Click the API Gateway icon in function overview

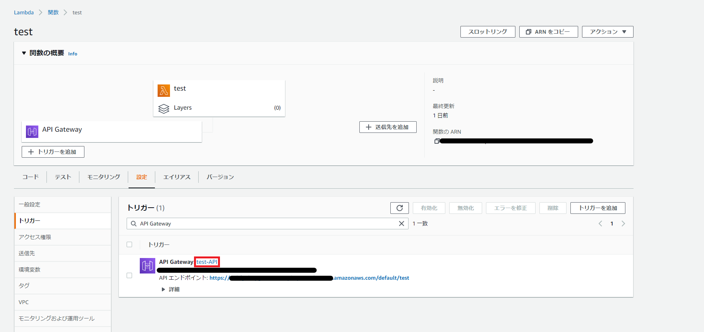tap(32, 132)
